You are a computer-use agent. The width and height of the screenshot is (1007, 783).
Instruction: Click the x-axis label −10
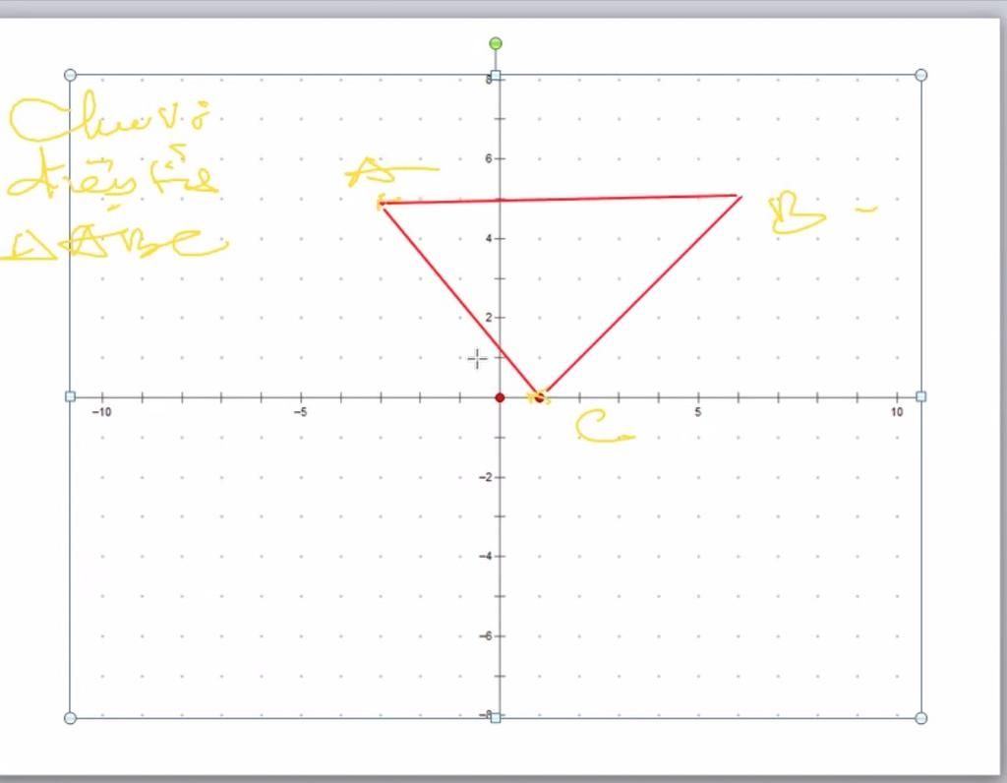pyautogui.click(x=101, y=412)
